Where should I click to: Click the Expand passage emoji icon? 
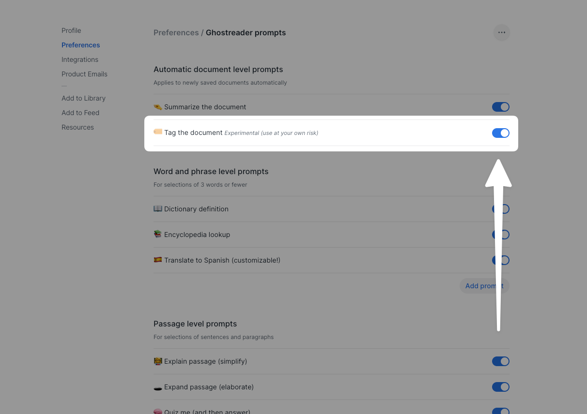pos(158,387)
